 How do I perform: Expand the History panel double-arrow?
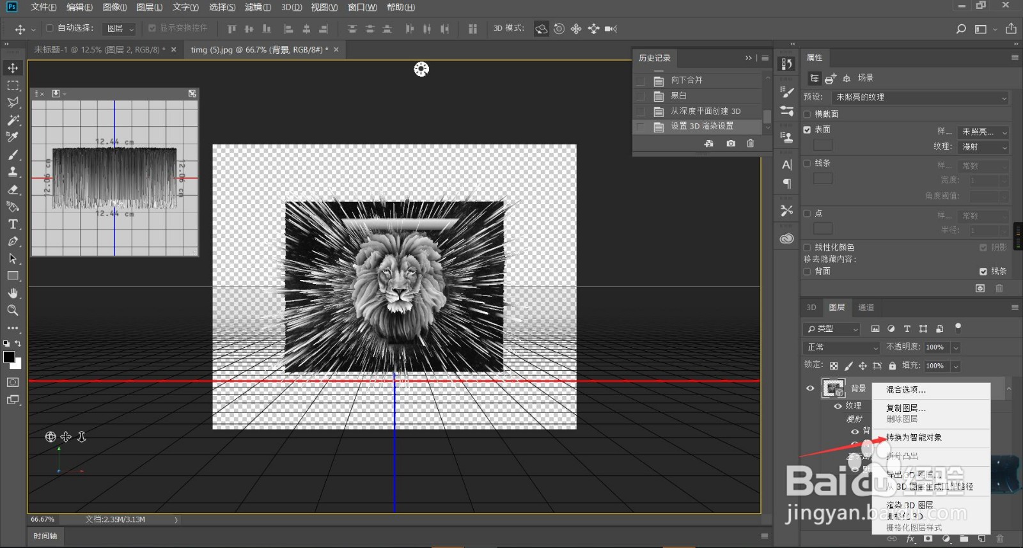(749, 58)
